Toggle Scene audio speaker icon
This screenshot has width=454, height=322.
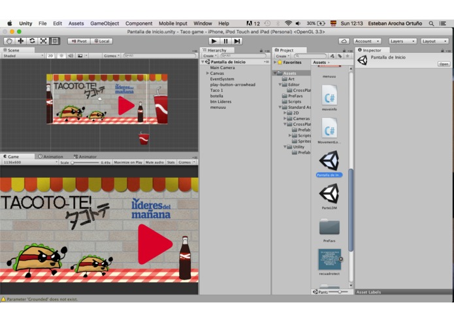(71, 56)
